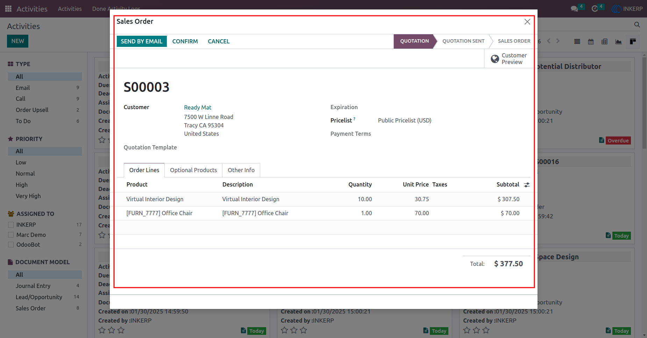This screenshot has height=338, width=647.
Task: Go to next page arrow
Action: (558, 41)
